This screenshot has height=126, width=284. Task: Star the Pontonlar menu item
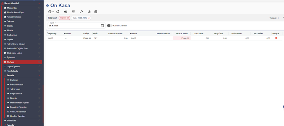39,80
